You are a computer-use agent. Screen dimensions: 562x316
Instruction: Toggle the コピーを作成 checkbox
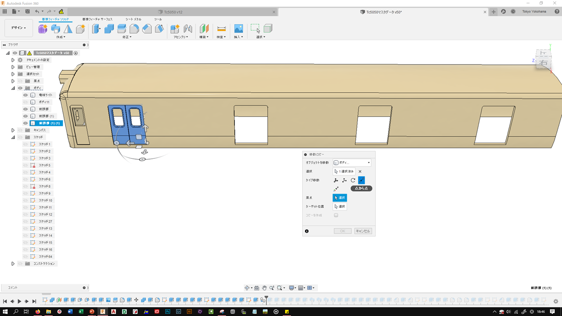[336, 215]
